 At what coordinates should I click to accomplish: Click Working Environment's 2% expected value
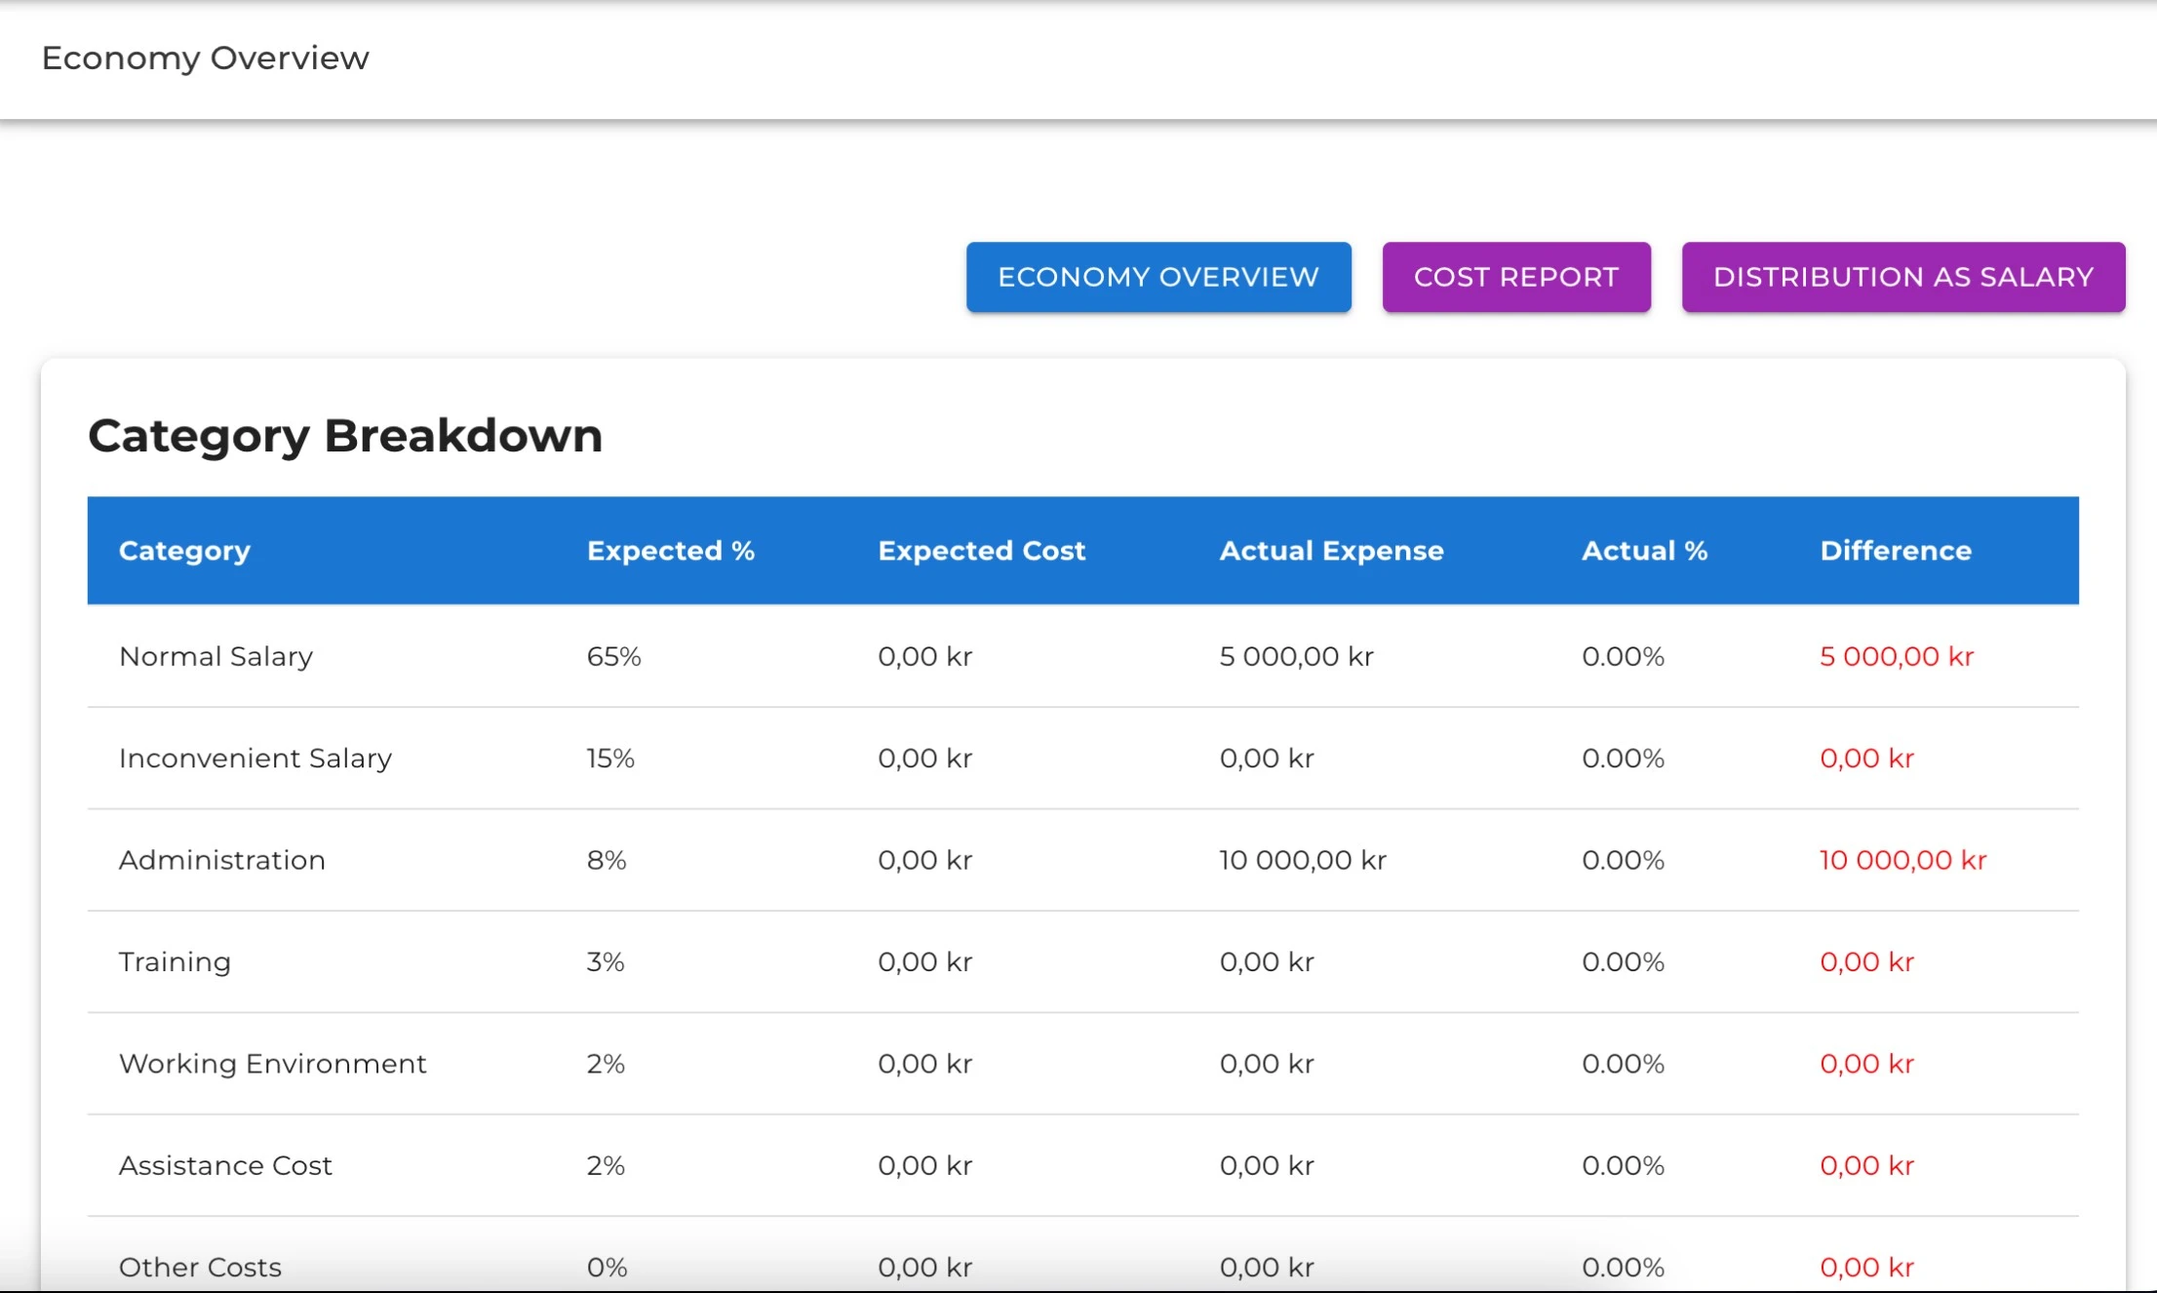(606, 1063)
